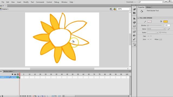Click the search input field
Viewport: 173px width, 97px height.
click(151, 2)
